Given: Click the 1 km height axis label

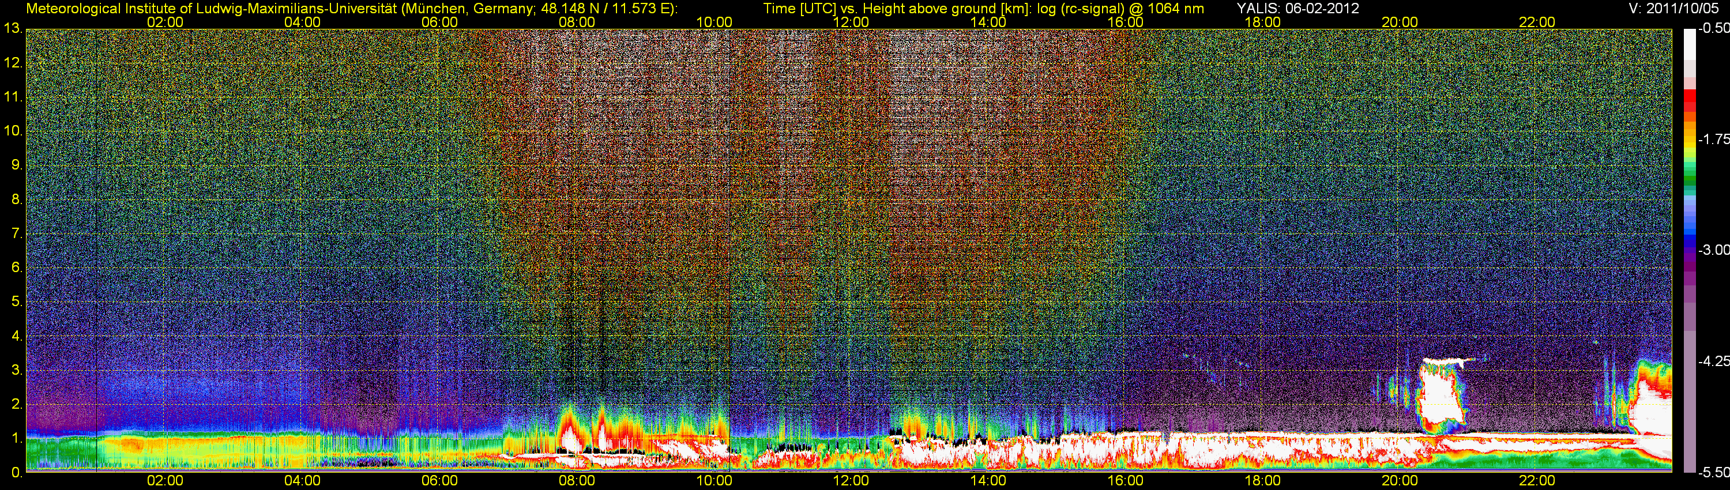Looking at the screenshot, I should coord(17,438).
